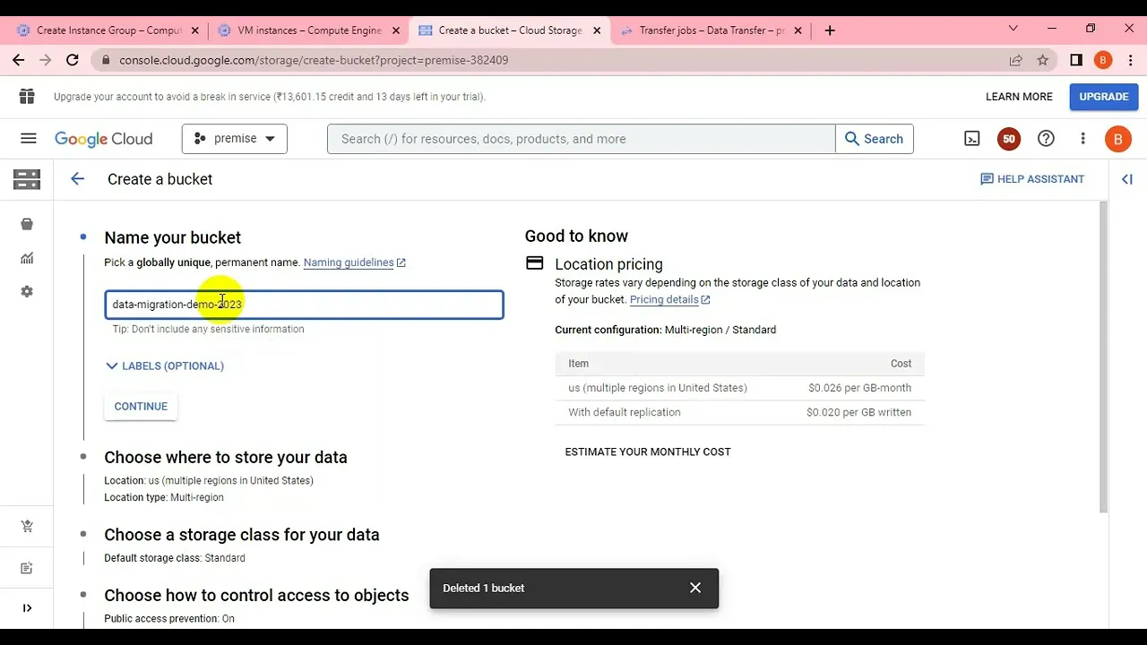Screen dimensions: 1147x645
Task: Activate Cloud Shell terminal icon
Action: (972, 139)
